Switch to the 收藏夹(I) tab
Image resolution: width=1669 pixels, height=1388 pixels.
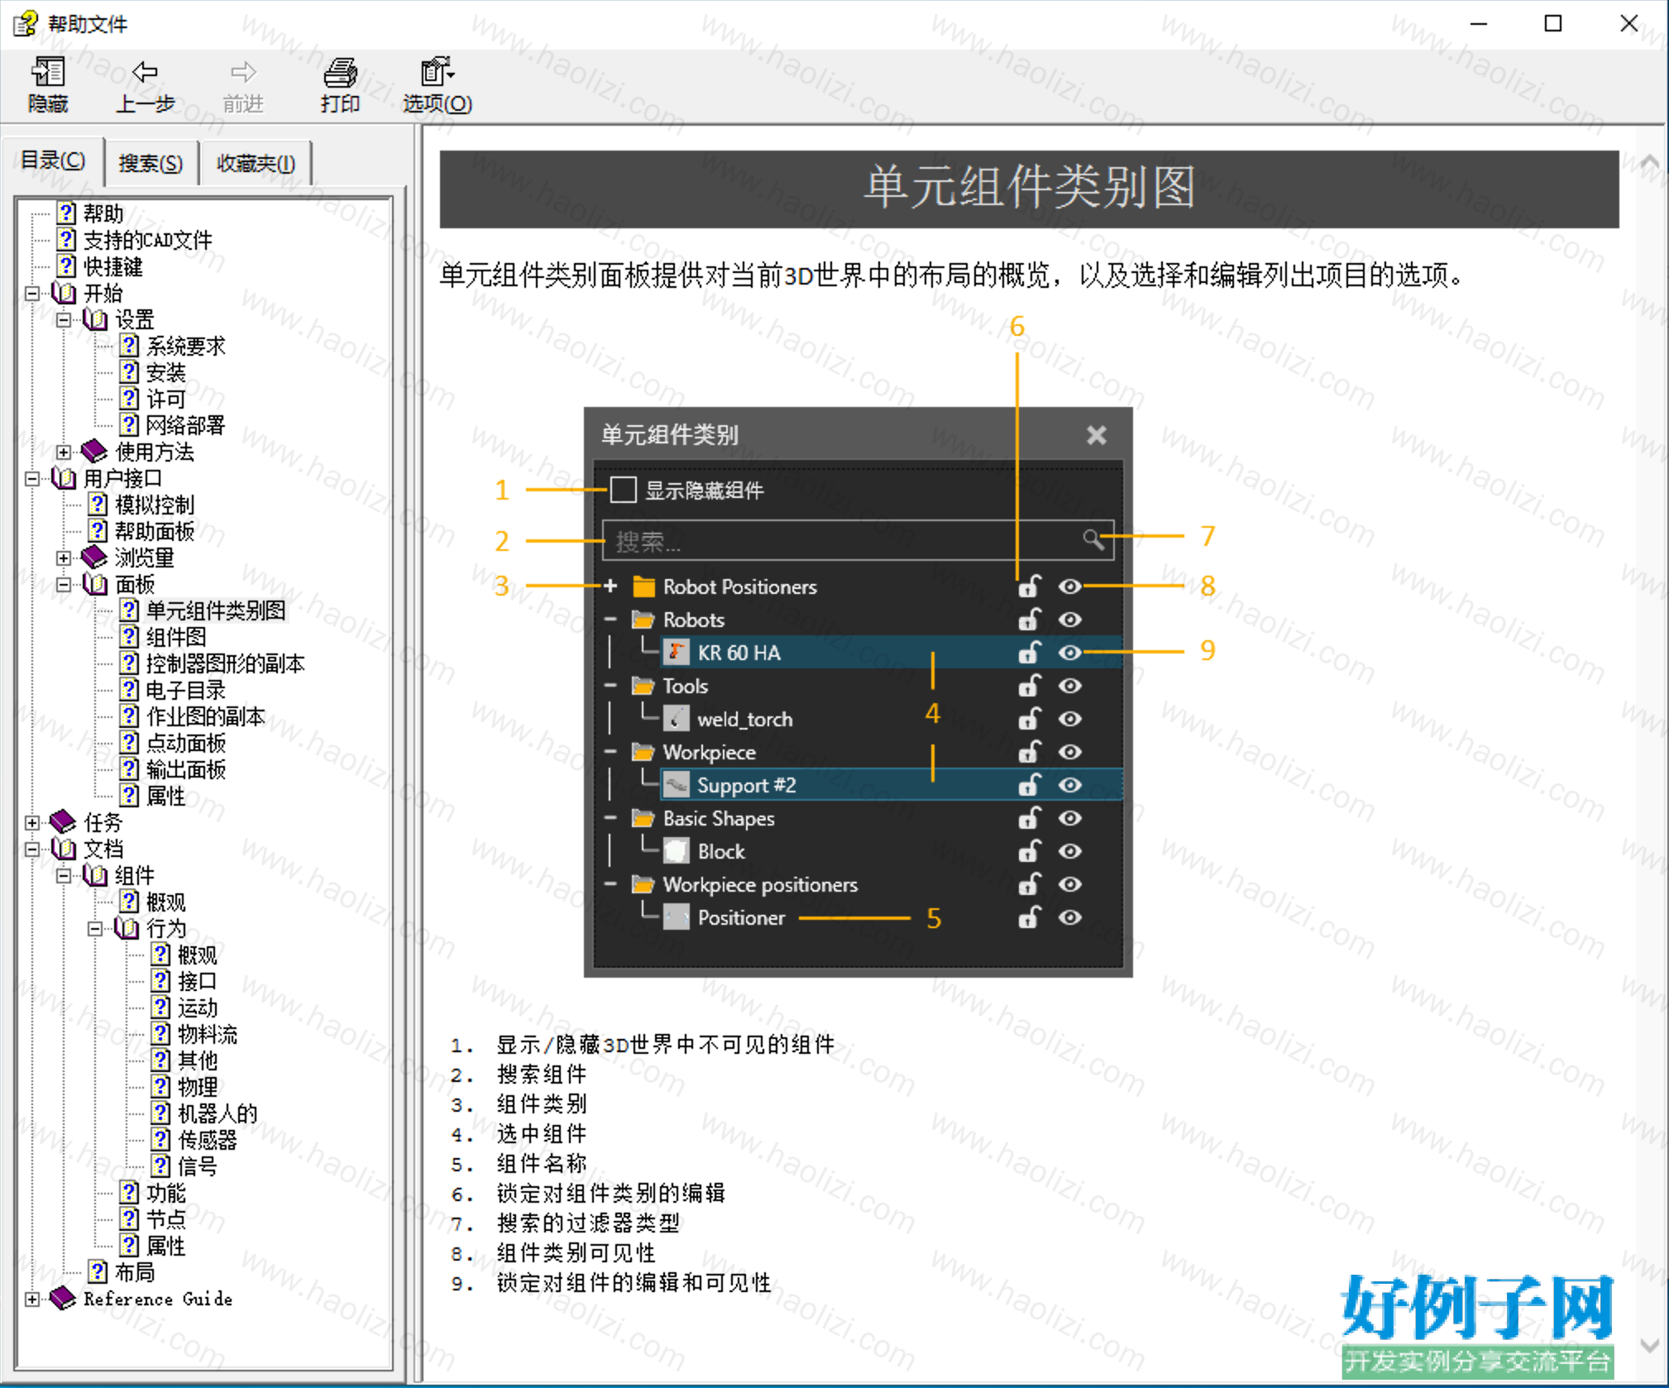tap(256, 163)
